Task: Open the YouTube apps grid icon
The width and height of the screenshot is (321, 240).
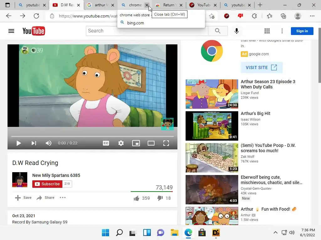Action: 267,31
